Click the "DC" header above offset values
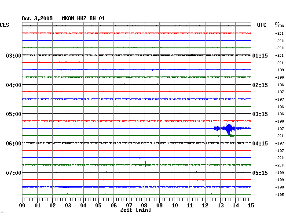The width and height of the screenshot is (286, 217). [277, 24]
